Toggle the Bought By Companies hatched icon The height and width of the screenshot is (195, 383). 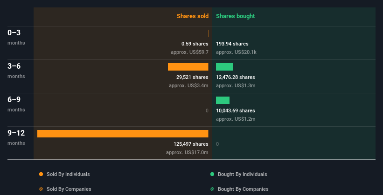point(212,189)
